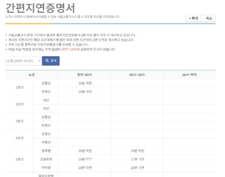Click the 첫차~09시 column header
The image size is (225, 177).
pyautogui.click(x=84, y=75)
